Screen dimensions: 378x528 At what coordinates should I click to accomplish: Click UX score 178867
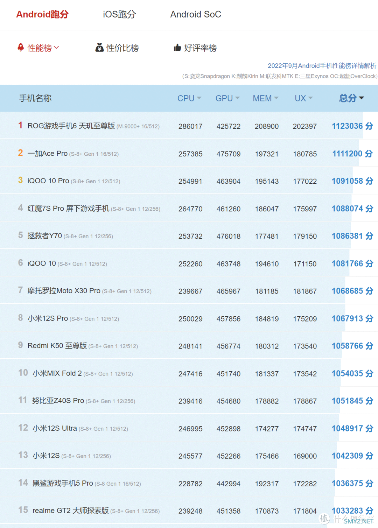tap(305, 401)
